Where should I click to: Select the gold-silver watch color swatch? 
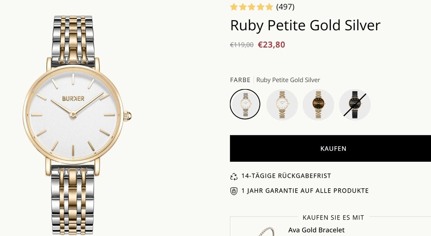(245, 104)
